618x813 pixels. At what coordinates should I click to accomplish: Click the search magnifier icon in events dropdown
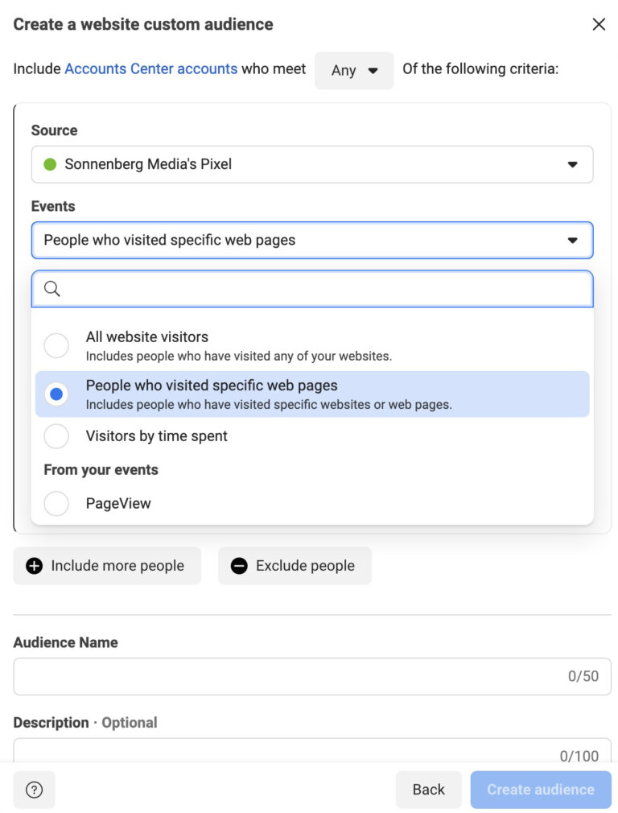(53, 287)
